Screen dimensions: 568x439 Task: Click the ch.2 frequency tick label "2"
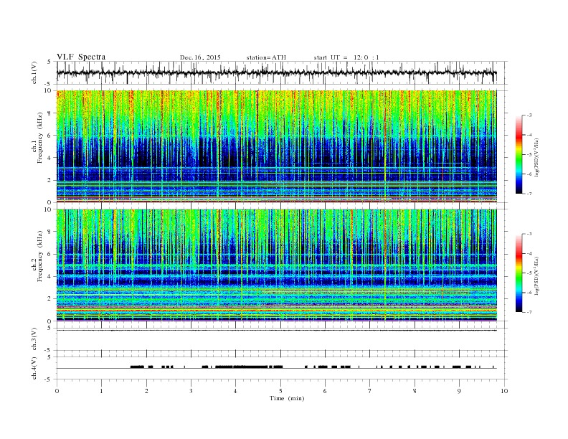49,299
